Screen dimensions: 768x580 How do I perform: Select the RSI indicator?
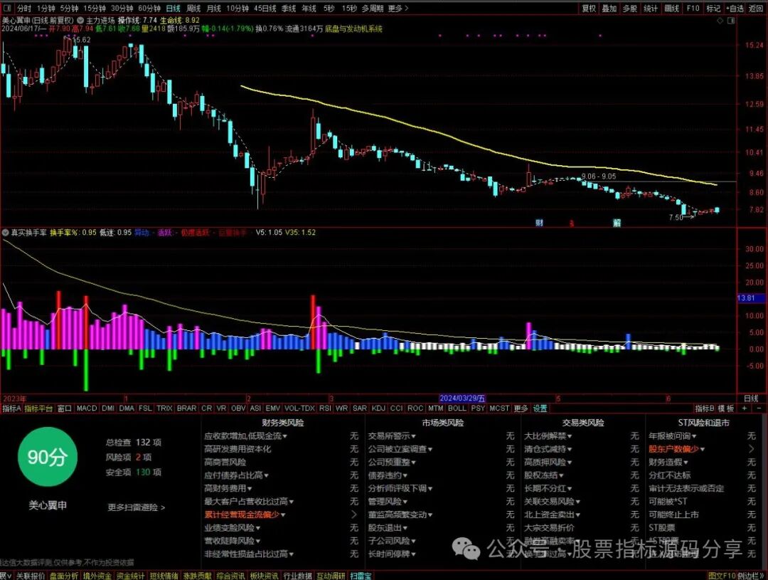(x=325, y=408)
